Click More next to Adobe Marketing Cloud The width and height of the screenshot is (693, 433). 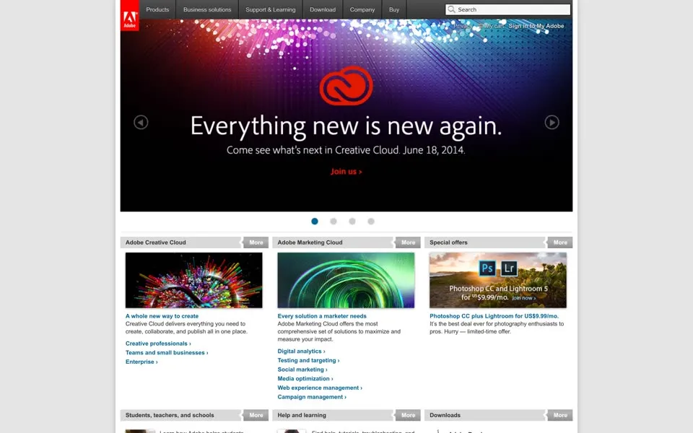click(408, 242)
